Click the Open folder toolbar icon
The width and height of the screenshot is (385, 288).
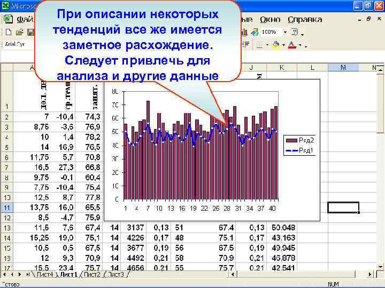(20, 32)
